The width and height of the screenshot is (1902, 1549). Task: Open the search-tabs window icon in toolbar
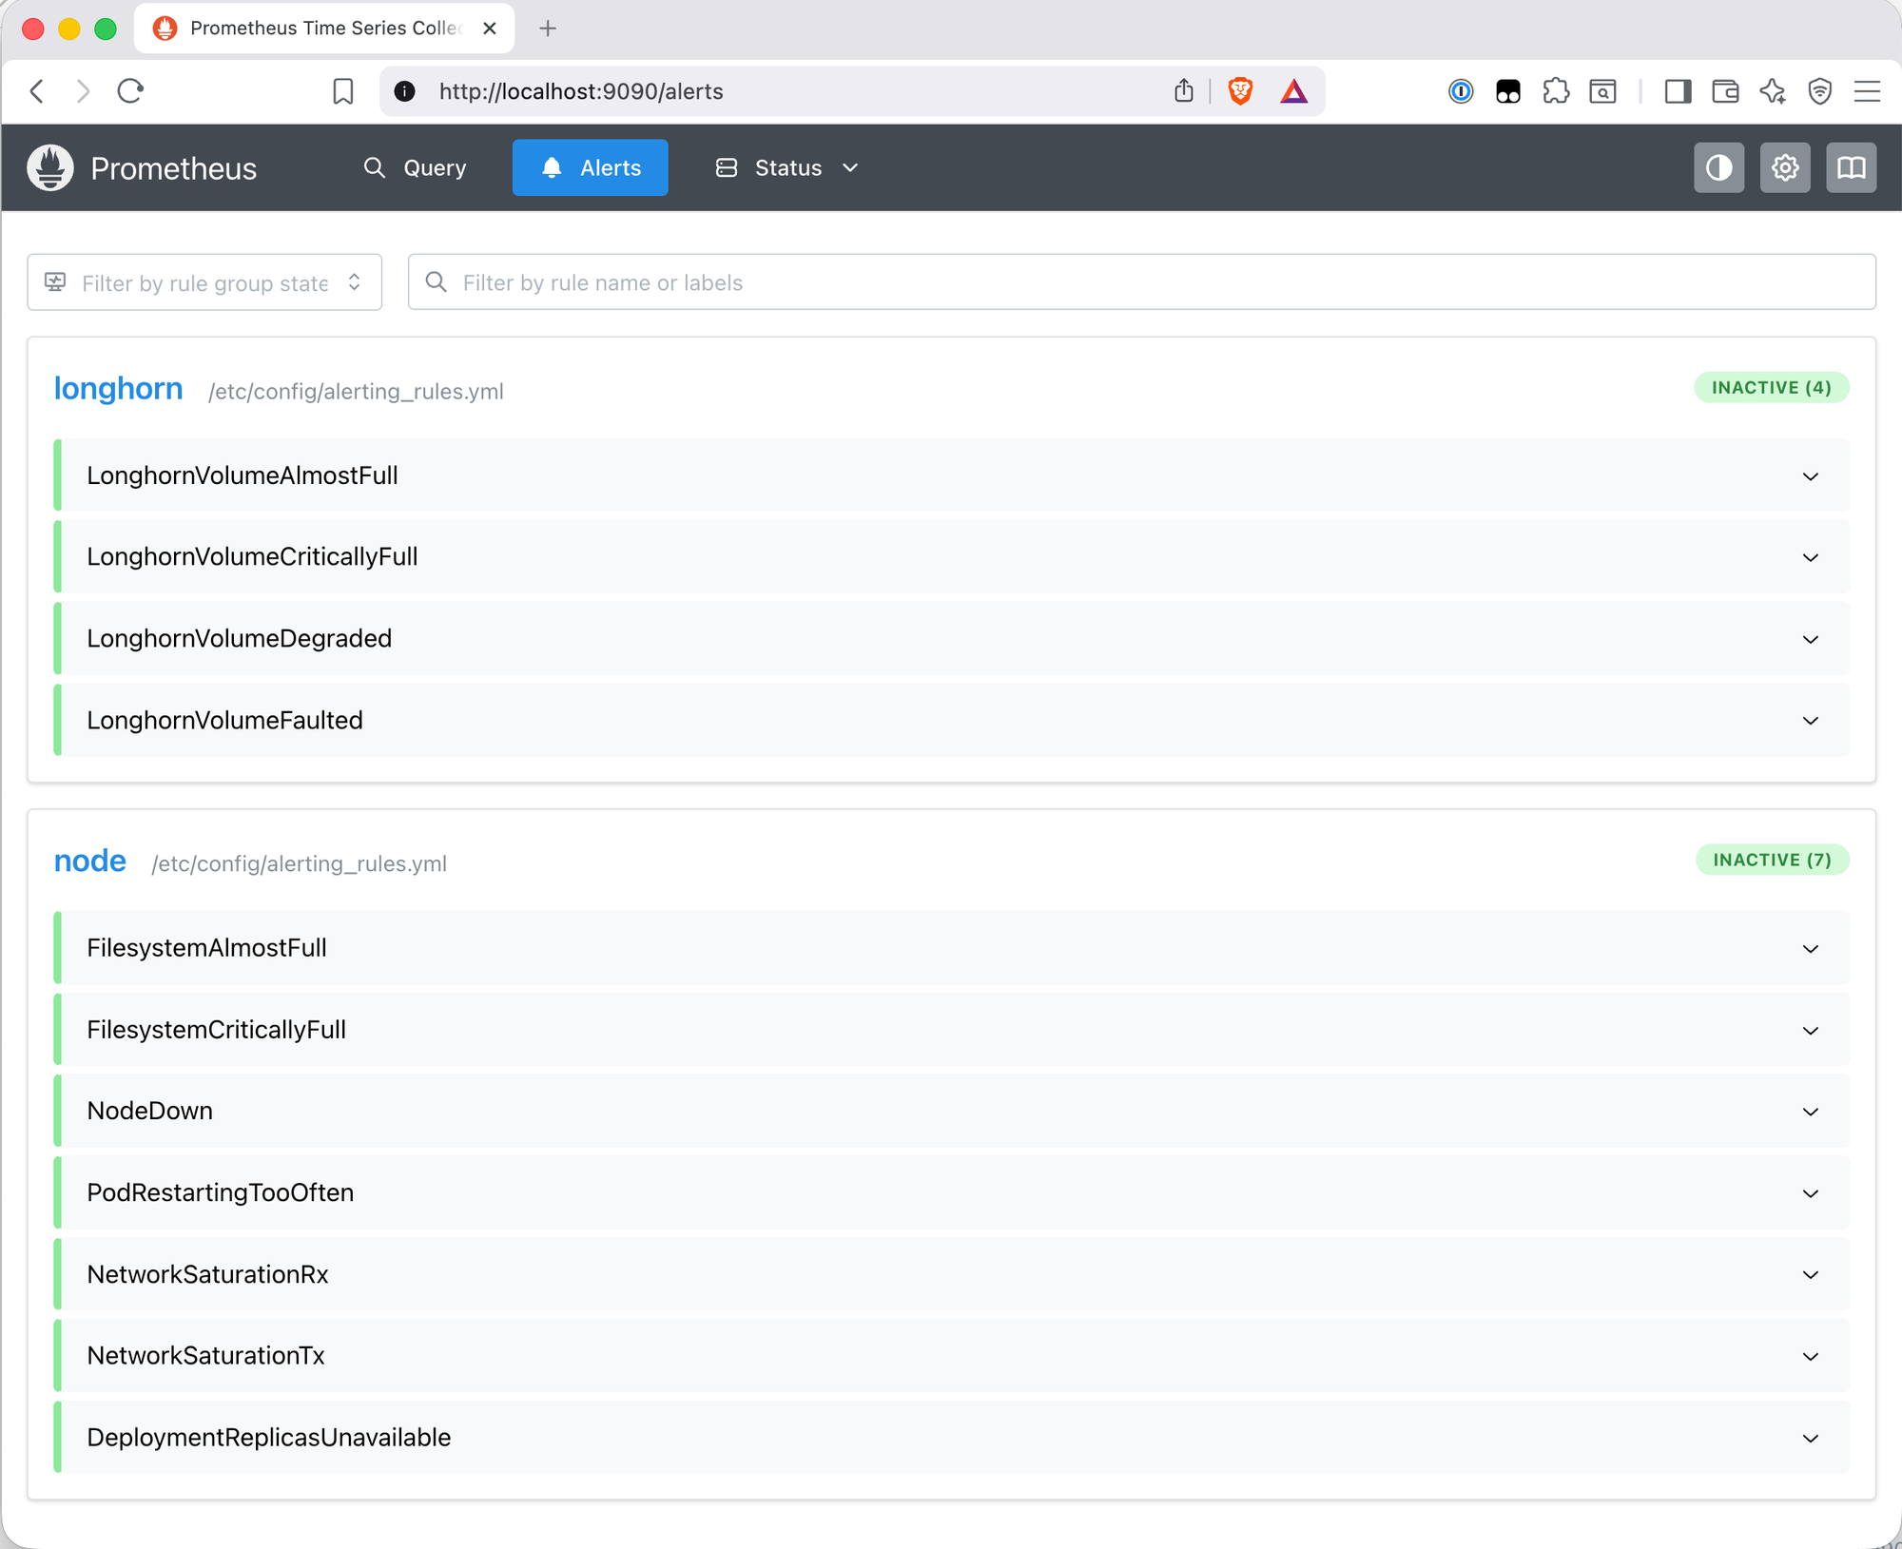1603,91
